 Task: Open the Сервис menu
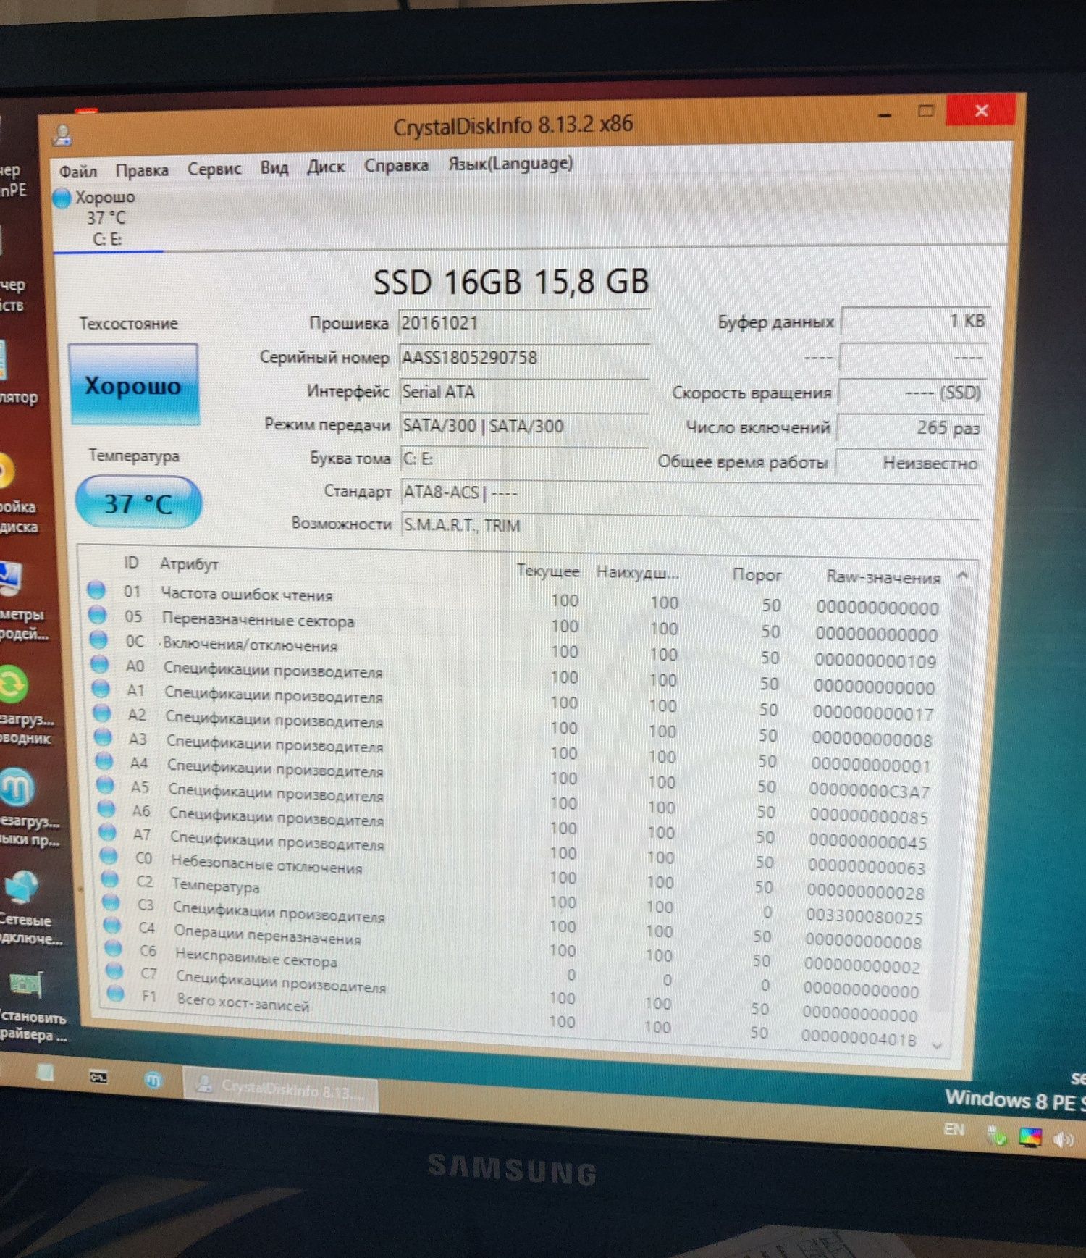point(214,169)
